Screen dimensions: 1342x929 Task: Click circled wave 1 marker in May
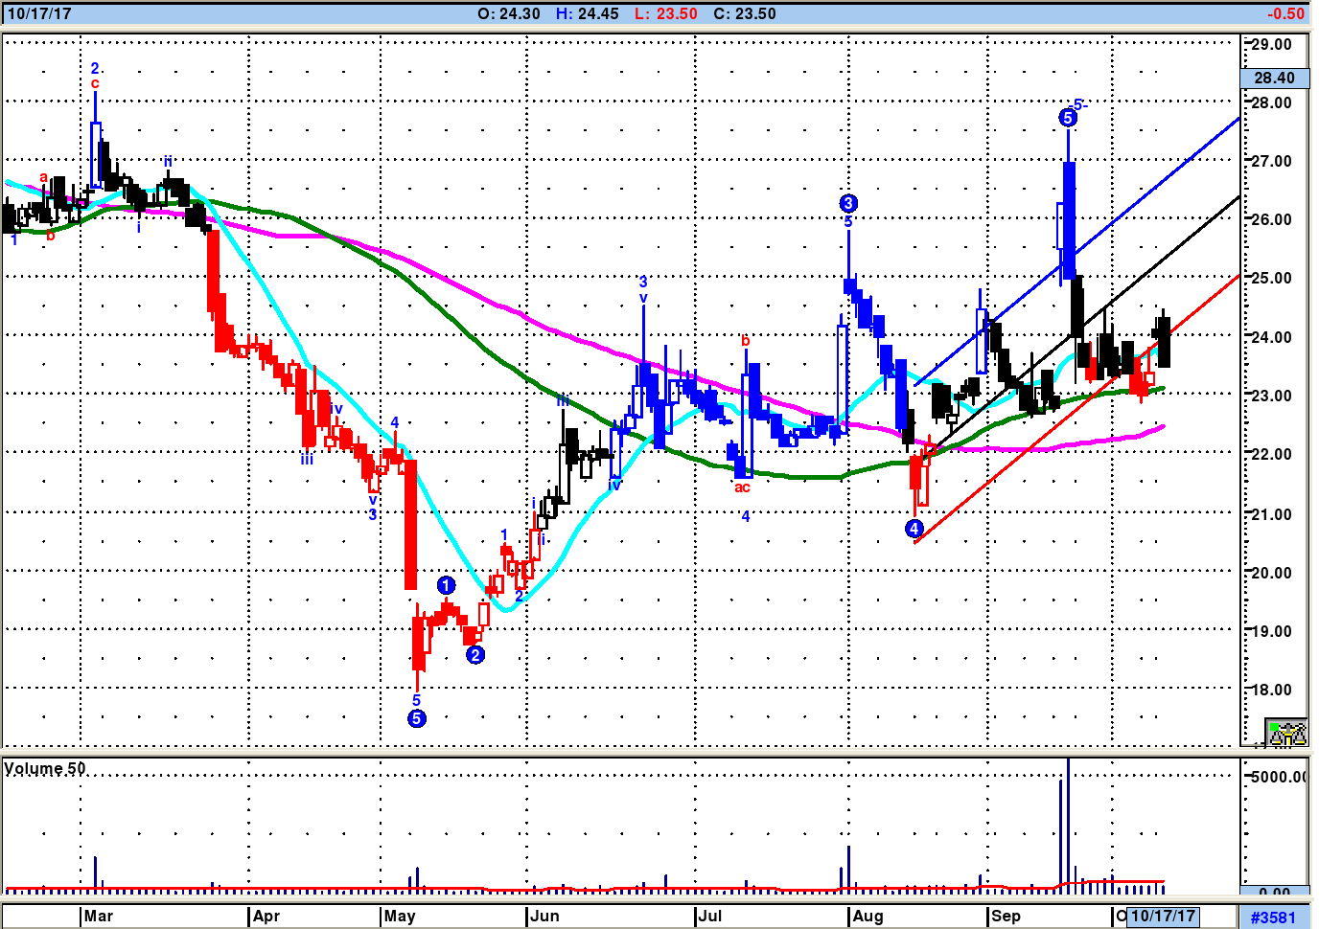pos(447,585)
